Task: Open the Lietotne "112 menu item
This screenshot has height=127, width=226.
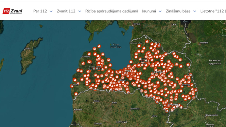Action: point(213,11)
